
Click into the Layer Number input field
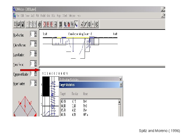(x=32, y=54)
